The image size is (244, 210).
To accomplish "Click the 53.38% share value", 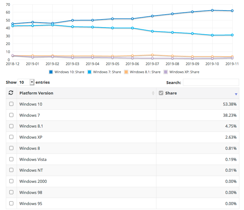I will (x=230, y=104).
